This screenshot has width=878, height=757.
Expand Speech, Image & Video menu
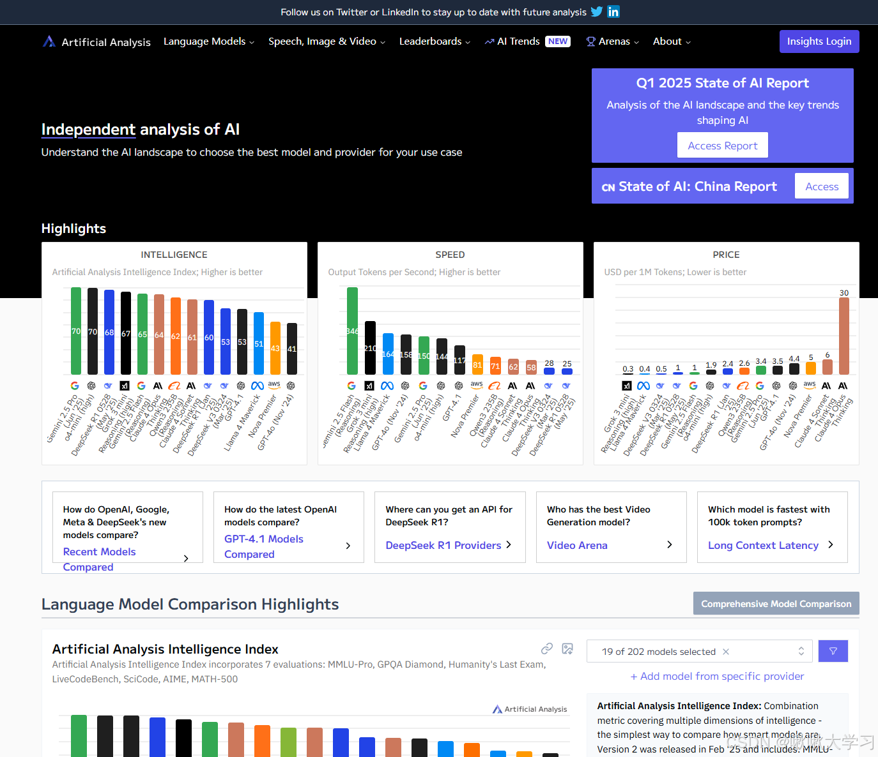pyautogui.click(x=327, y=41)
